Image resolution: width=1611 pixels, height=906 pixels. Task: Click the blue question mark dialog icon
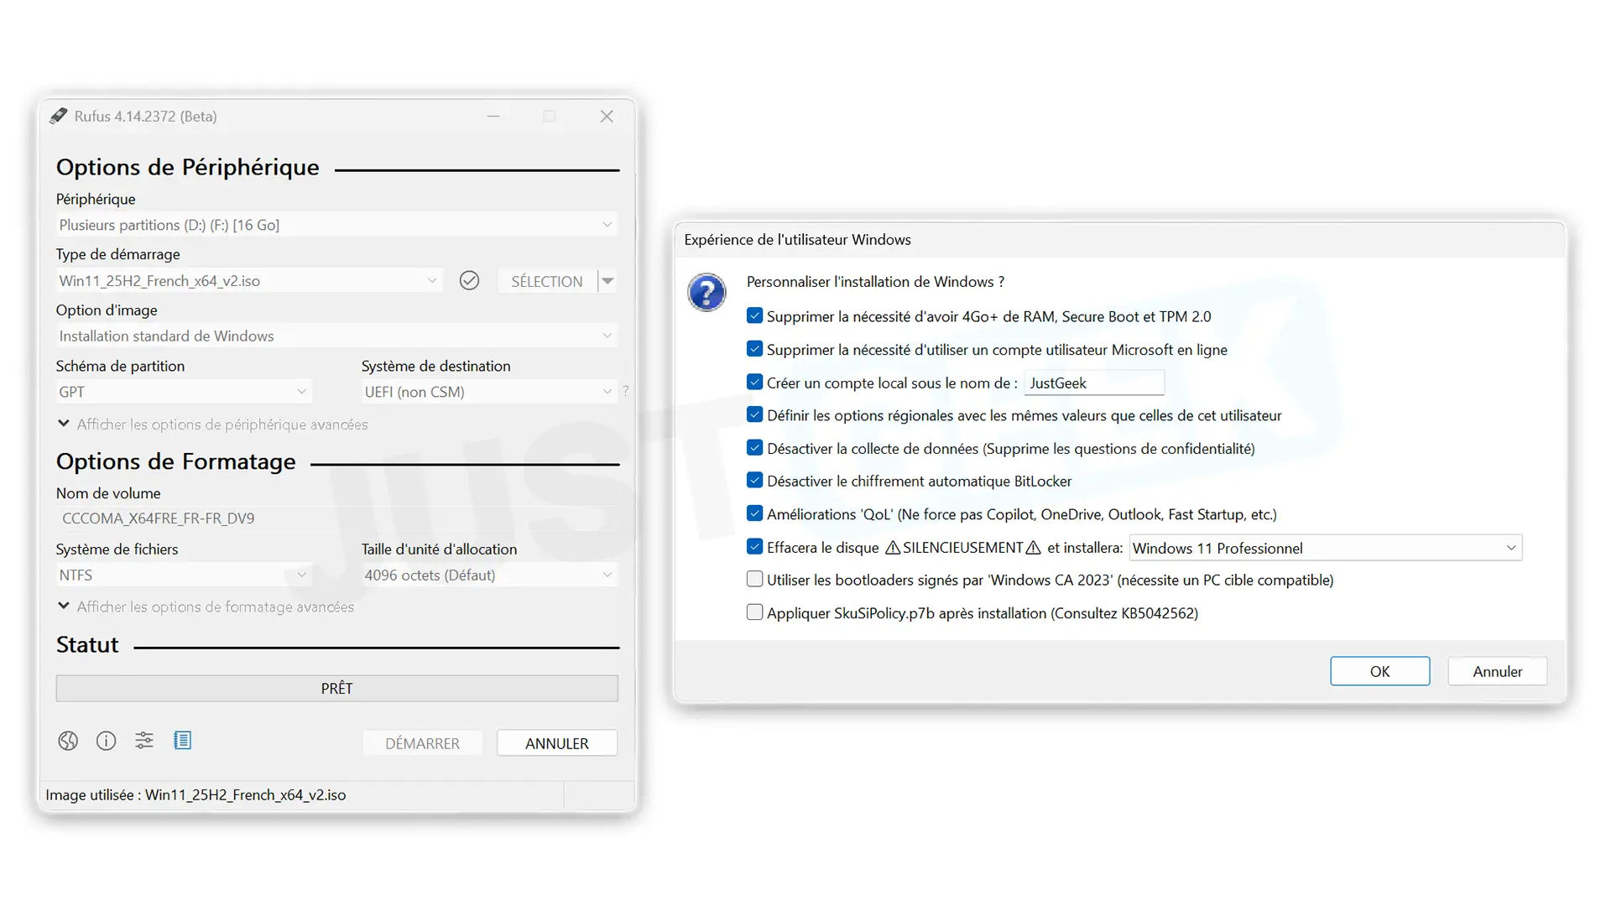click(x=706, y=293)
